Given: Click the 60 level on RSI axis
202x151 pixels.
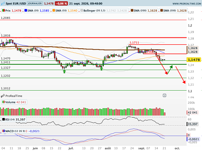Looking at the screenshot, I should [x=189, y=119].
